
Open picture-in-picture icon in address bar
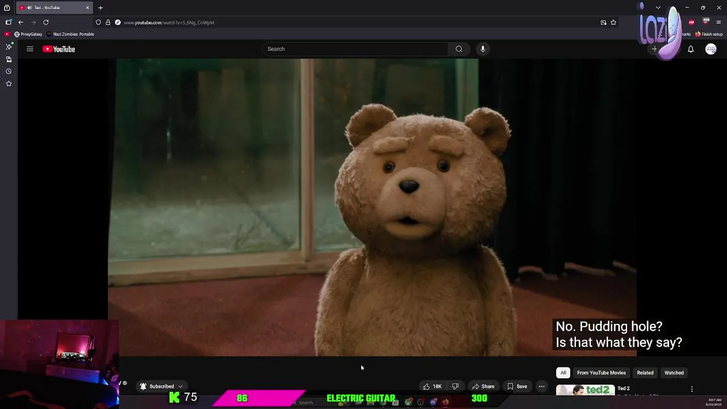603,22
